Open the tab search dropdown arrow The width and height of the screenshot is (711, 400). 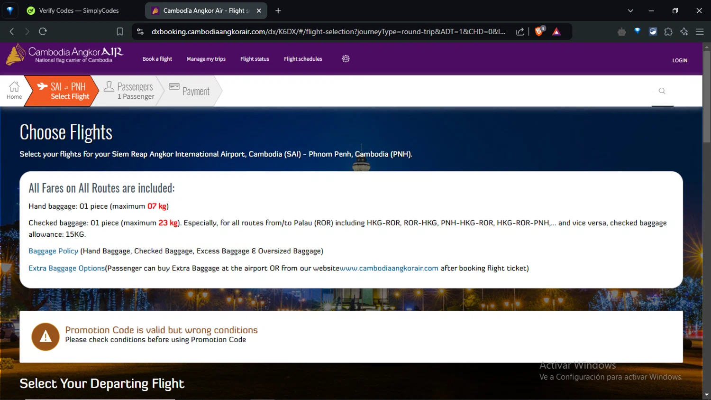630,10
